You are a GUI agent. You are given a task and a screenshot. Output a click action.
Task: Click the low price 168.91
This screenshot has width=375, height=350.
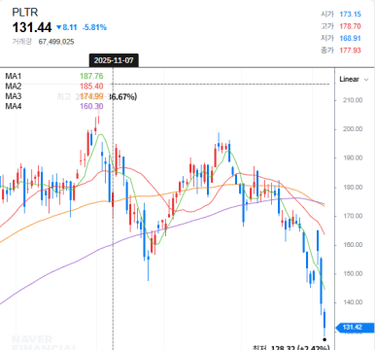[x=350, y=38]
